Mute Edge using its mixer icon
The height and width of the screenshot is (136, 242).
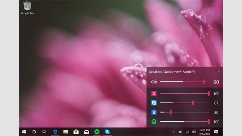[x=154, y=112]
